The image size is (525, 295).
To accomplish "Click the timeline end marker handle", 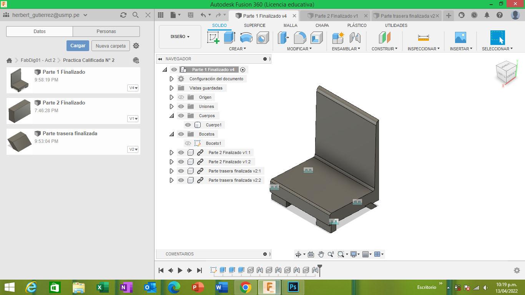I will [x=319, y=267].
